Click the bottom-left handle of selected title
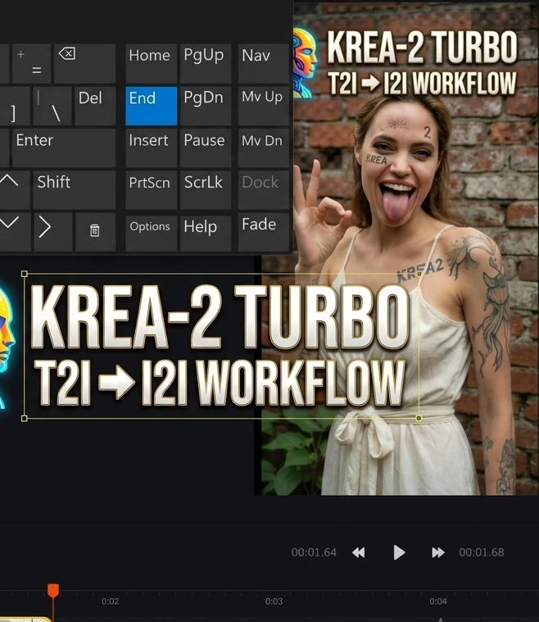The image size is (539, 622). tap(25, 418)
